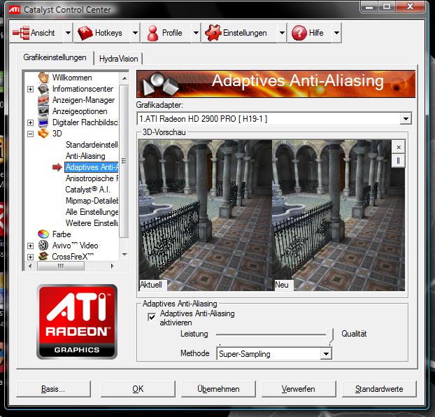This screenshot has width=435, height=417.
Task: Switch to the HydraVision tab
Action: [x=118, y=59]
